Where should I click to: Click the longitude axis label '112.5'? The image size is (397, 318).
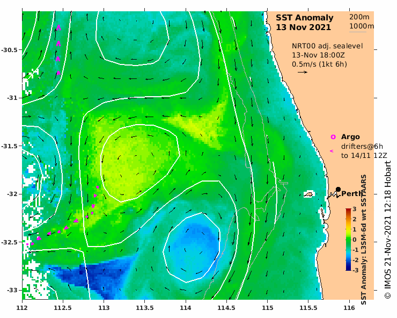tap(63, 308)
